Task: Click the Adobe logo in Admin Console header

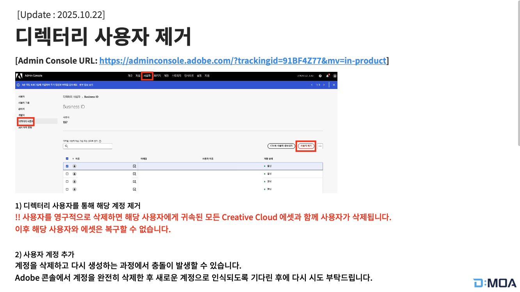Action: coord(19,76)
